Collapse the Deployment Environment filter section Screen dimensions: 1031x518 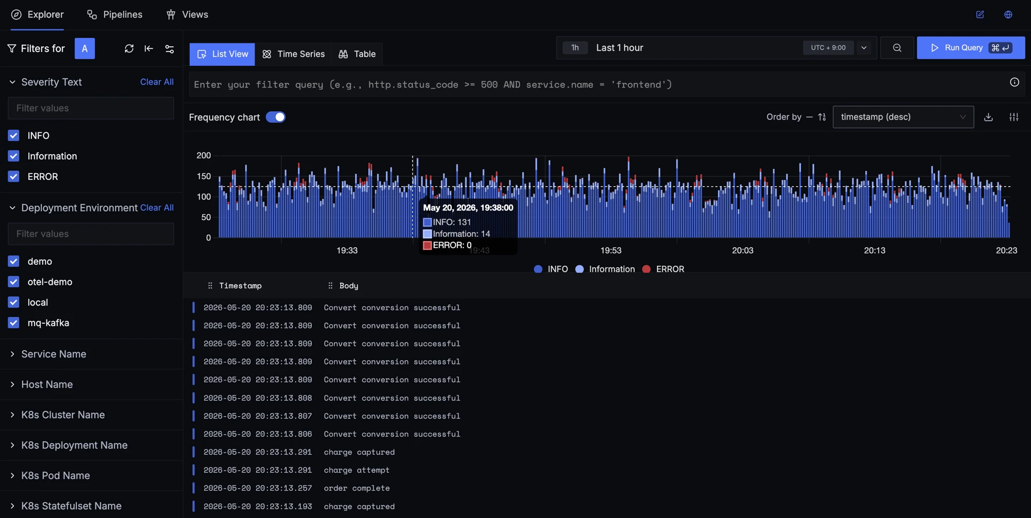(12, 208)
